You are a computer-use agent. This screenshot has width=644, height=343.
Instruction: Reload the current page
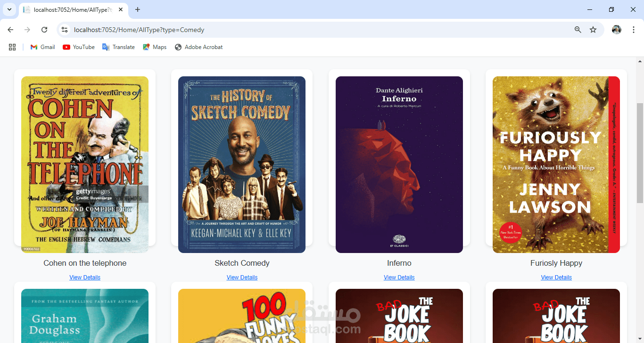coord(44,30)
